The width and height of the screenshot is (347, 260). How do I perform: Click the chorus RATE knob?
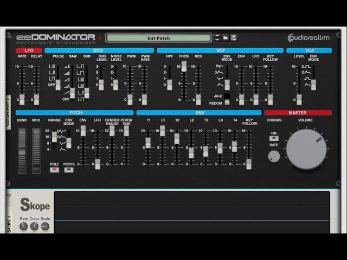[274, 157]
